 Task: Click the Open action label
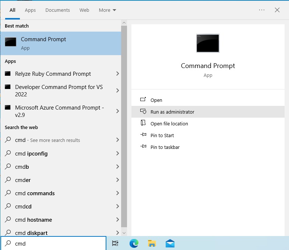156,100
